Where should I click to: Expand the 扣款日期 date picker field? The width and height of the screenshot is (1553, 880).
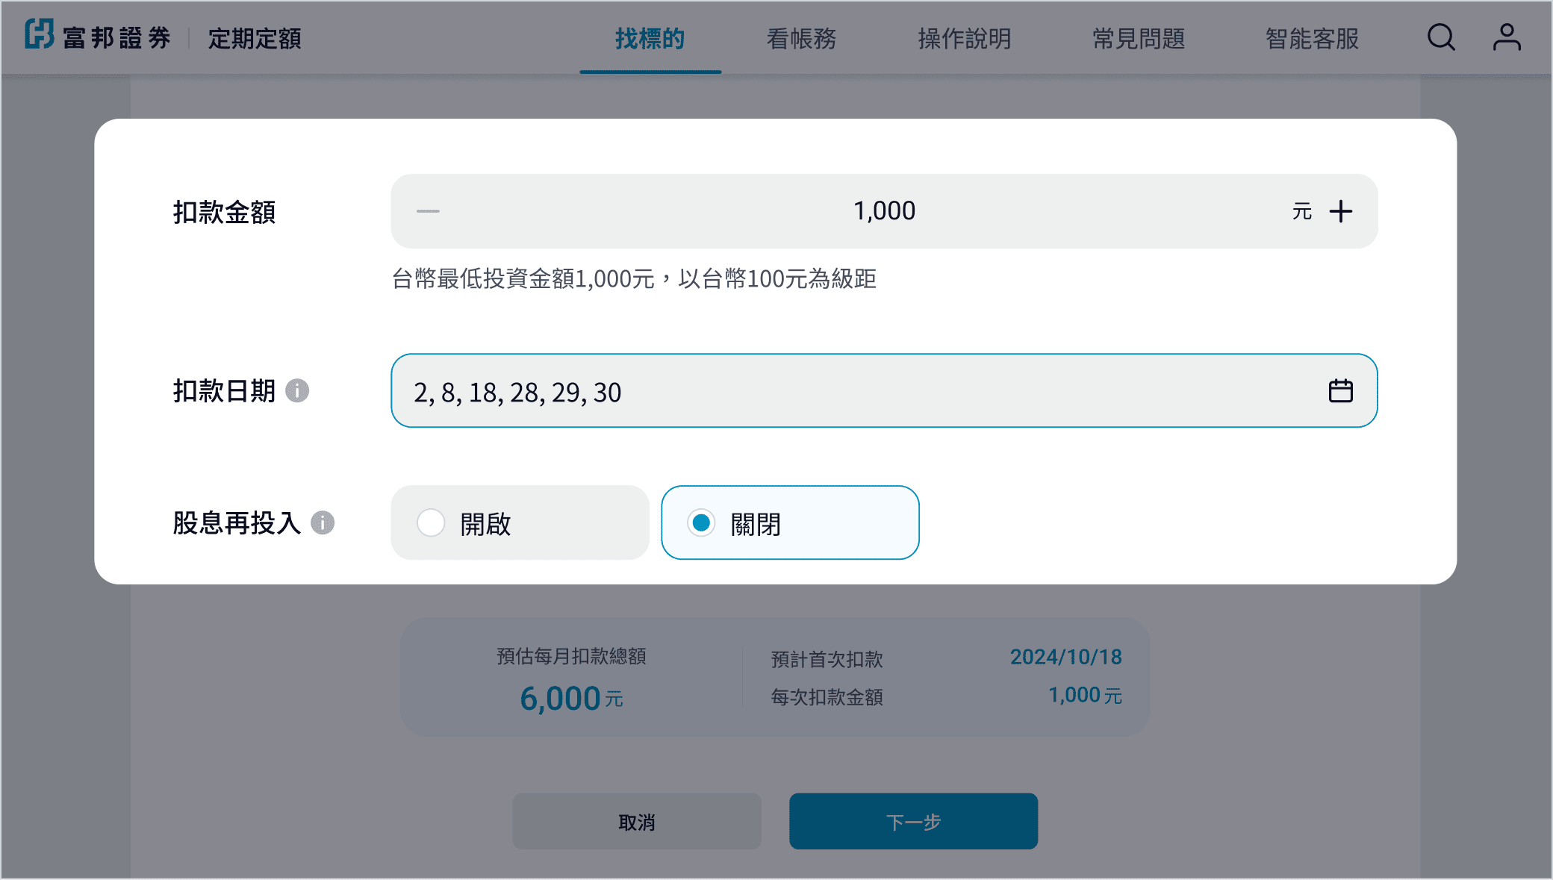pyautogui.click(x=859, y=391)
